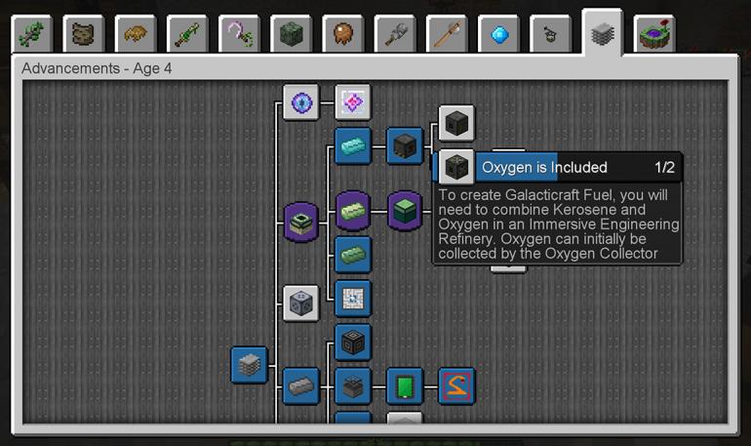Open the mossy green block advancement tab

(x=292, y=34)
